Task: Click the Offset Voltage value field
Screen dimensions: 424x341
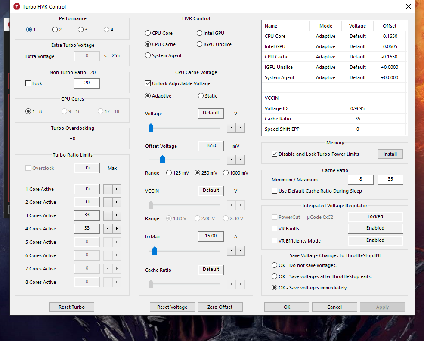Action: [x=211, y=146]
